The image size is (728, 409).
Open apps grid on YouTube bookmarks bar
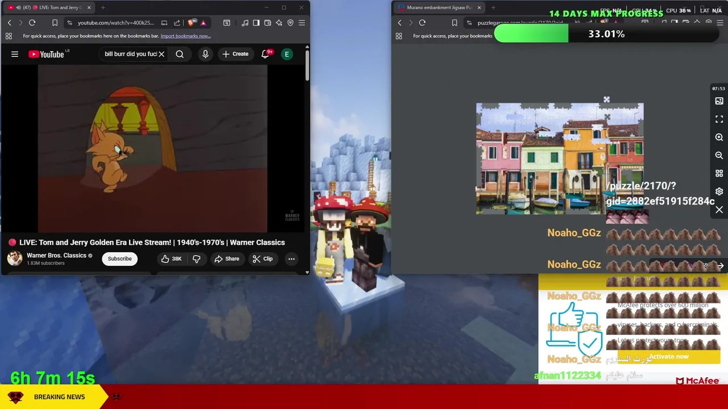pos(9,36)
